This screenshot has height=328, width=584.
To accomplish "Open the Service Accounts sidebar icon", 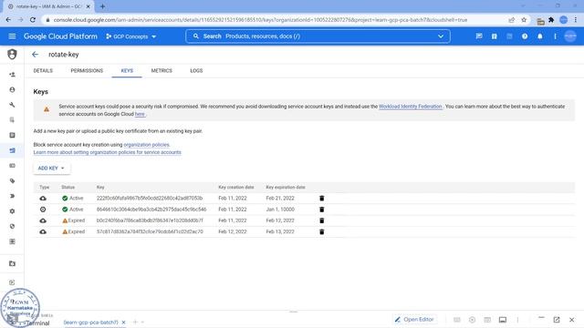I will (12, 150).
